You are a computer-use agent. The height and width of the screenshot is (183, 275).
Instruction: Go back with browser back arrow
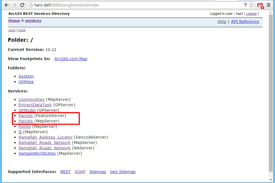click(7, 5)
